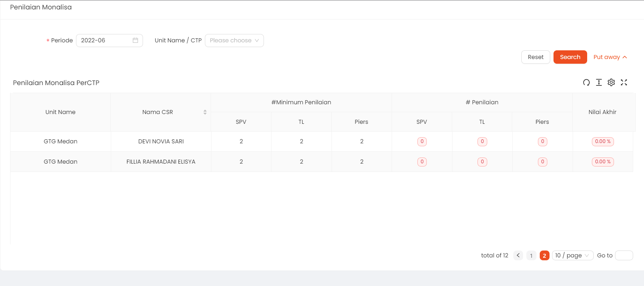644x286 pixels.
Task: Open FILLIA RAHMADANI ELISYA's Piers count badge
Action: pyautogui.click(x=542, y=162)
